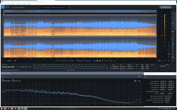This screenshot has height=110, width=177.
Task: Click the zoom in magnifier icon
Action: [57, 61]
